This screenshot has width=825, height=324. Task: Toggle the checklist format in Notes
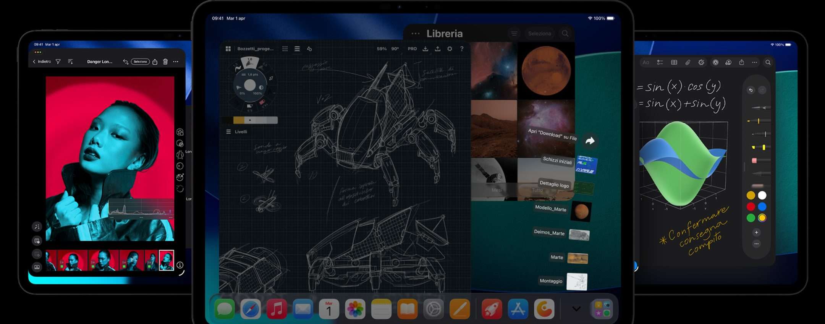660,62
